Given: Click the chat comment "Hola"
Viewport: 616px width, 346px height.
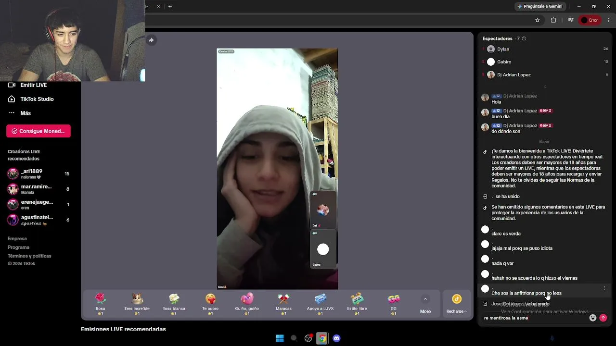Looking at the screenshot, I should tap(496, 102).
